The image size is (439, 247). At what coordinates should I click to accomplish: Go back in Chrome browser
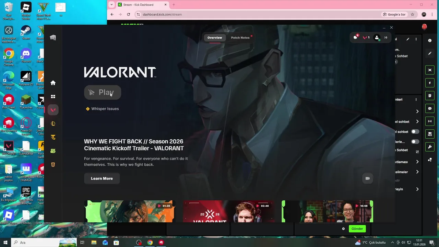[112, 14]
